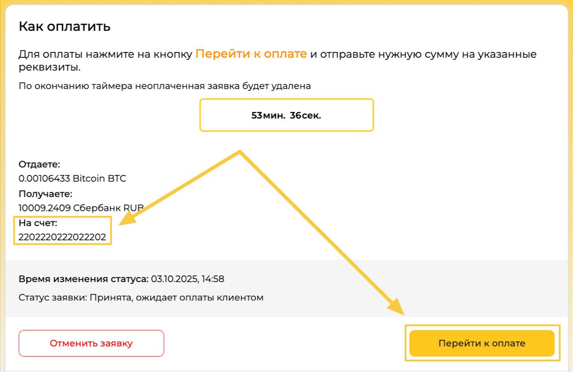The width and height of the screenshot is (573, 372).
Task: Click the 36сек. seconds value
Action: [305, 115]
